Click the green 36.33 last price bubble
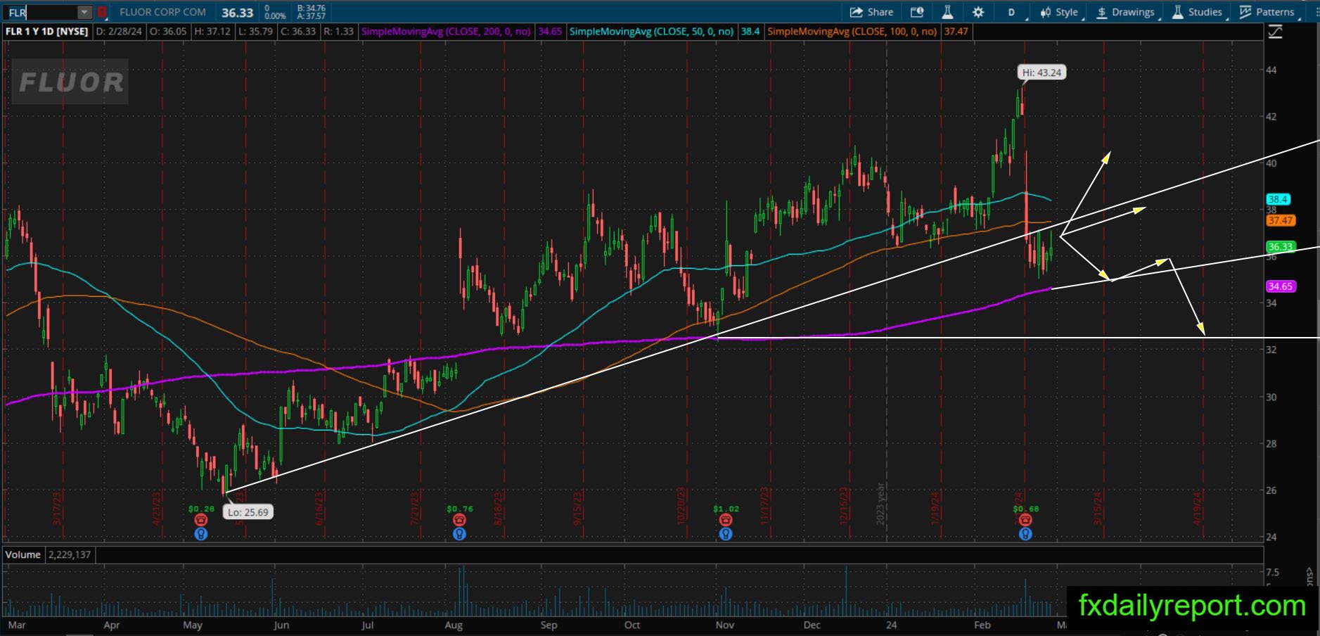1320x636 pixels. point(1280,247)
